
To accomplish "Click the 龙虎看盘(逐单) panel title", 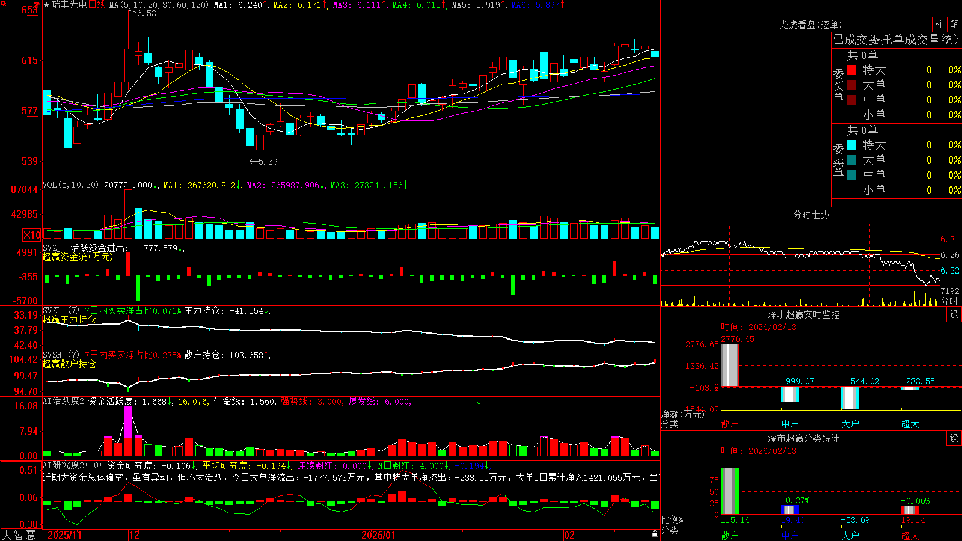I will tap(810, 25).
